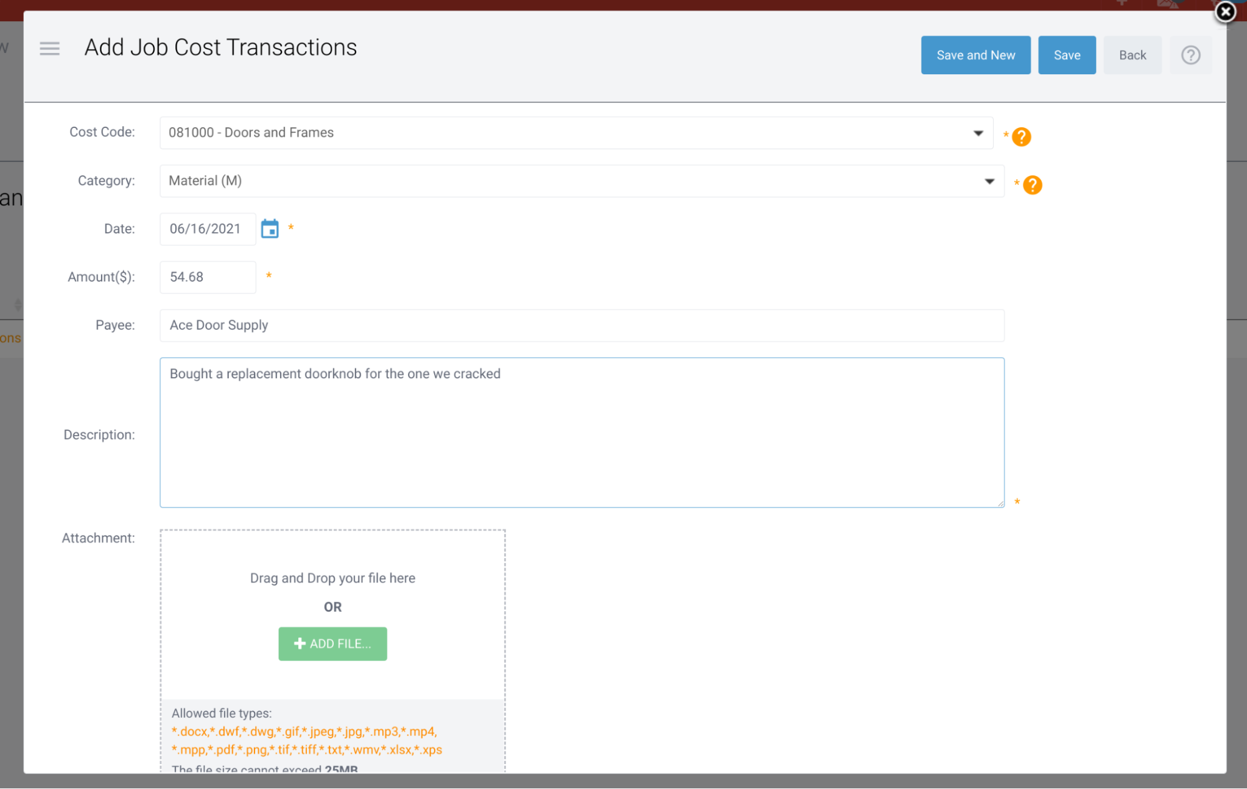Image resolution: width=1247 pixels, height=789 pixels.
Task: Click the Allowed file types label
Action: point(221,713)
